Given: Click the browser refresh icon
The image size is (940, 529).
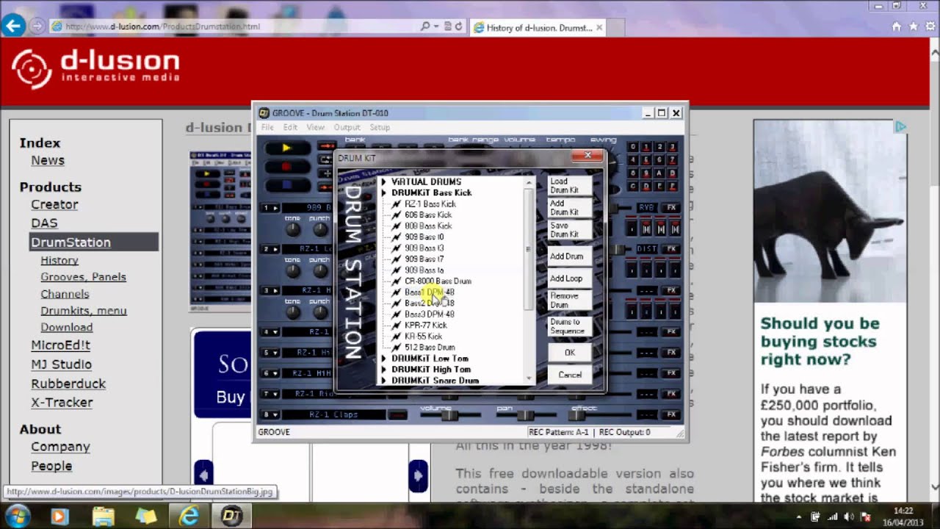Looking at the screenshot, I should click(x=458, y=26).
